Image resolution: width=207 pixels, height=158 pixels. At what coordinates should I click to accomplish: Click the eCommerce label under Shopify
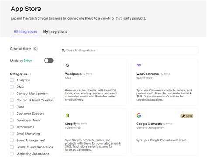[x=73, y=128]
